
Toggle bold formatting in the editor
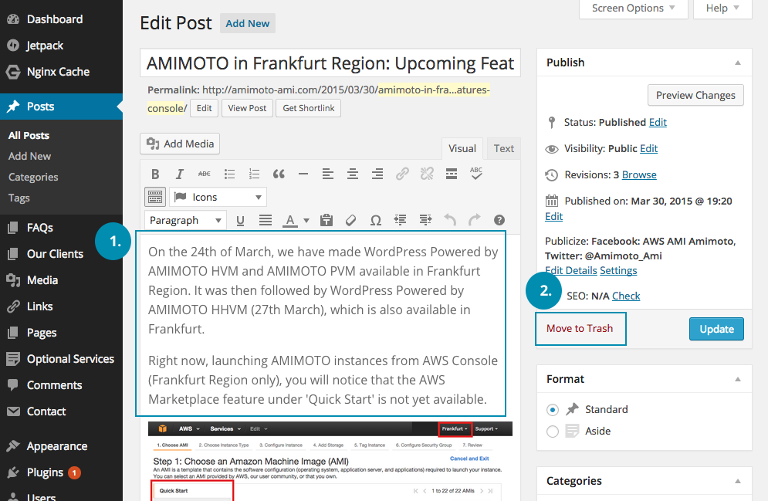pyautogui.click(x=155, y=174)
